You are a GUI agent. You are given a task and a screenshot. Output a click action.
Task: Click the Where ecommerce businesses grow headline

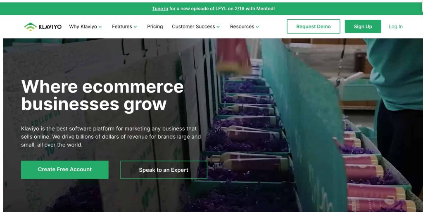(102, 95)
